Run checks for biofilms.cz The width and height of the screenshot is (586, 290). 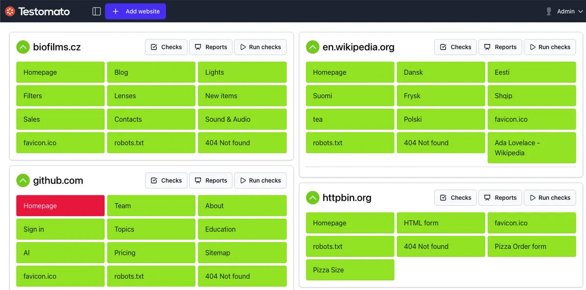pos(260,47)
